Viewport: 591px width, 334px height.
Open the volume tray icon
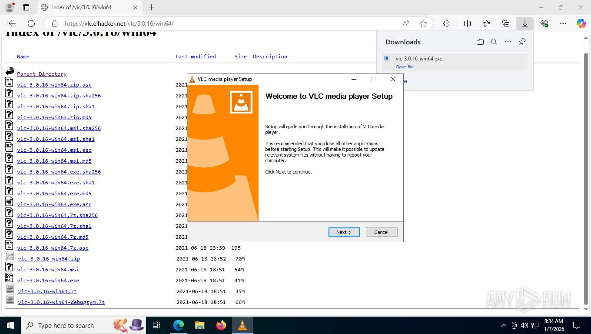pyautogui.click(x=525, y=325)
